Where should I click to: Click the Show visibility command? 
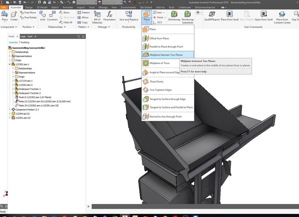64,12
